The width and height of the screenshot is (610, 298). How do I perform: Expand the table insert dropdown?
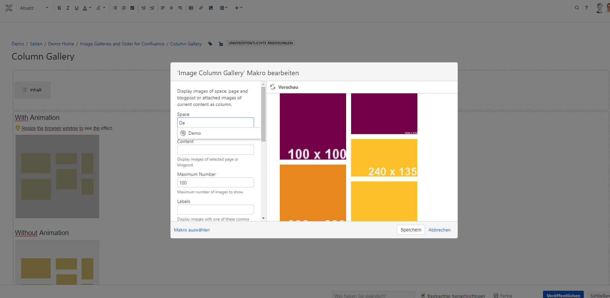tap(224, 8)
